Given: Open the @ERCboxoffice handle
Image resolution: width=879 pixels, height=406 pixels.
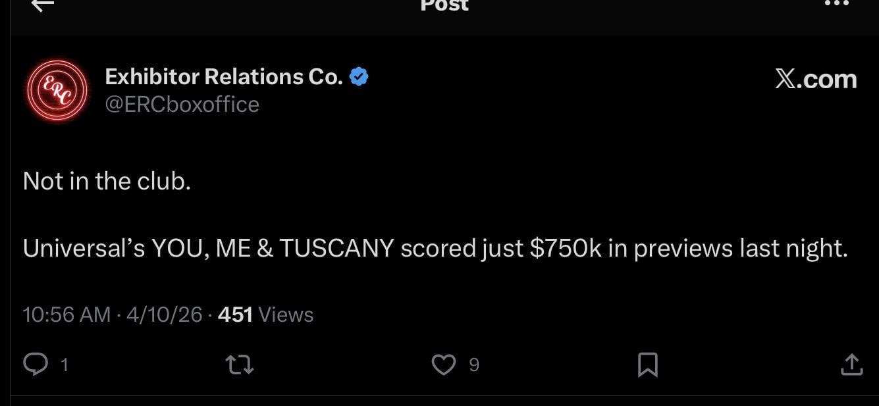Looking at the screenshot, I should (182, 105).
